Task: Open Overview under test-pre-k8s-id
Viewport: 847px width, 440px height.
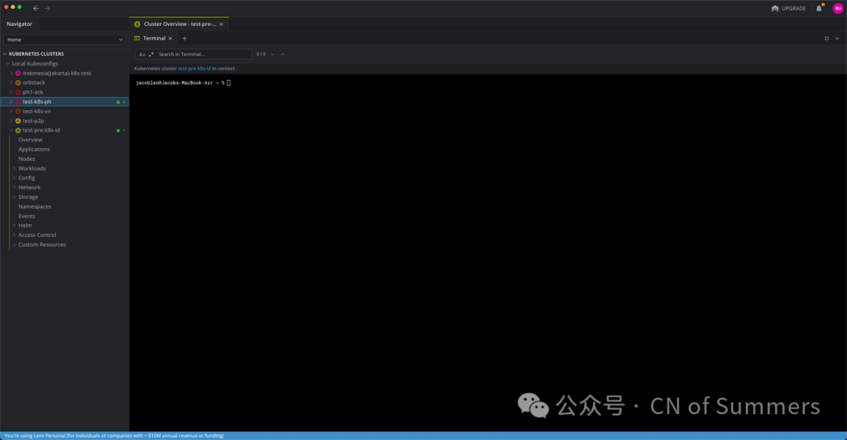Action: point(31,140)
